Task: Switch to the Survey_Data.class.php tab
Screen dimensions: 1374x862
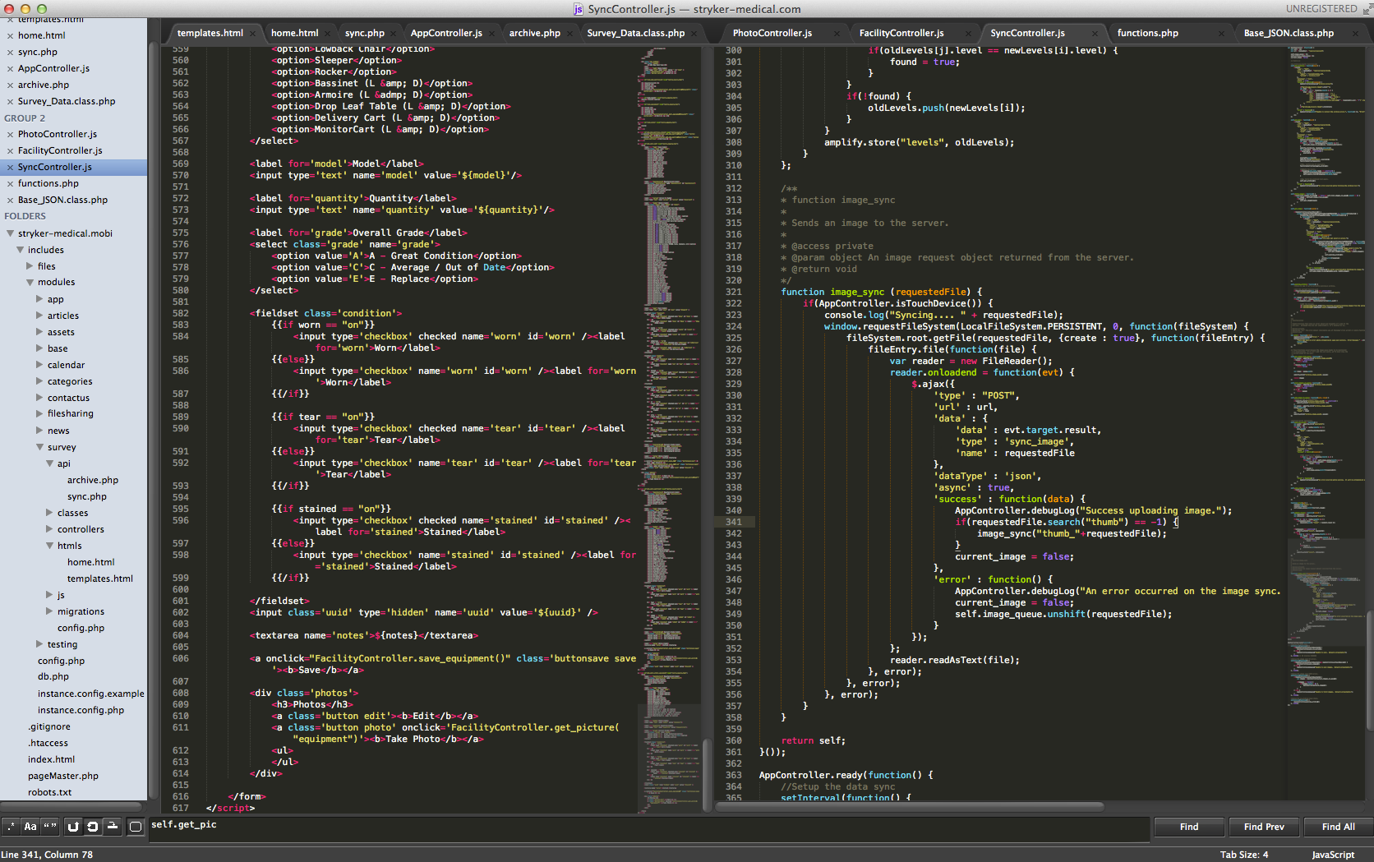Action: click(x=636, y=34)
